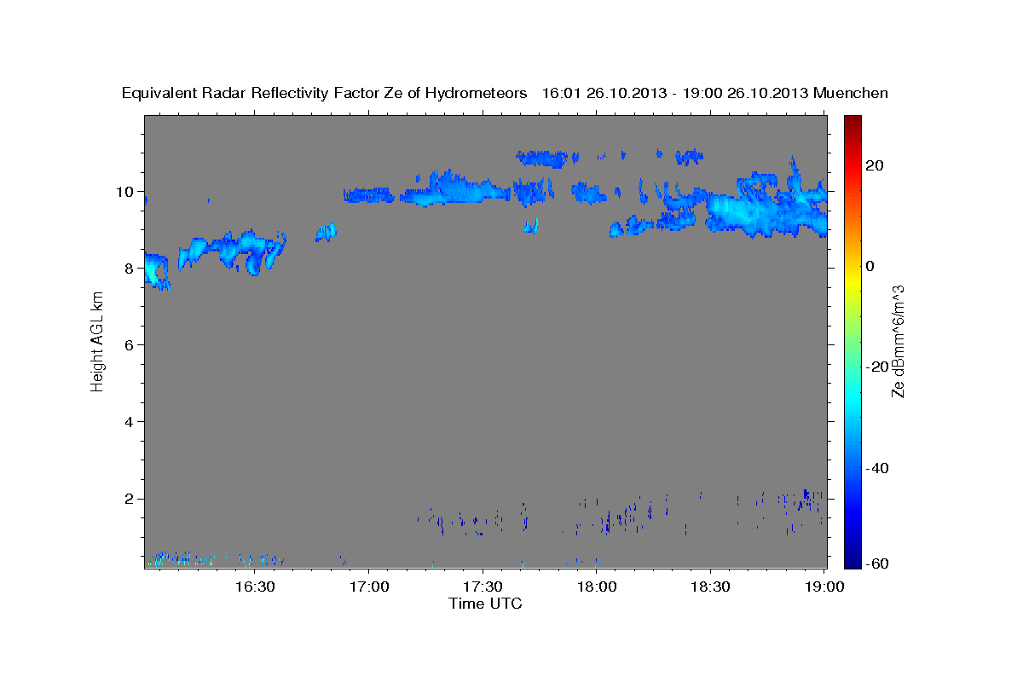Click the colorbar value '-60'
This screenshot has width=1023, height=682.
click(x=878, y=563)
